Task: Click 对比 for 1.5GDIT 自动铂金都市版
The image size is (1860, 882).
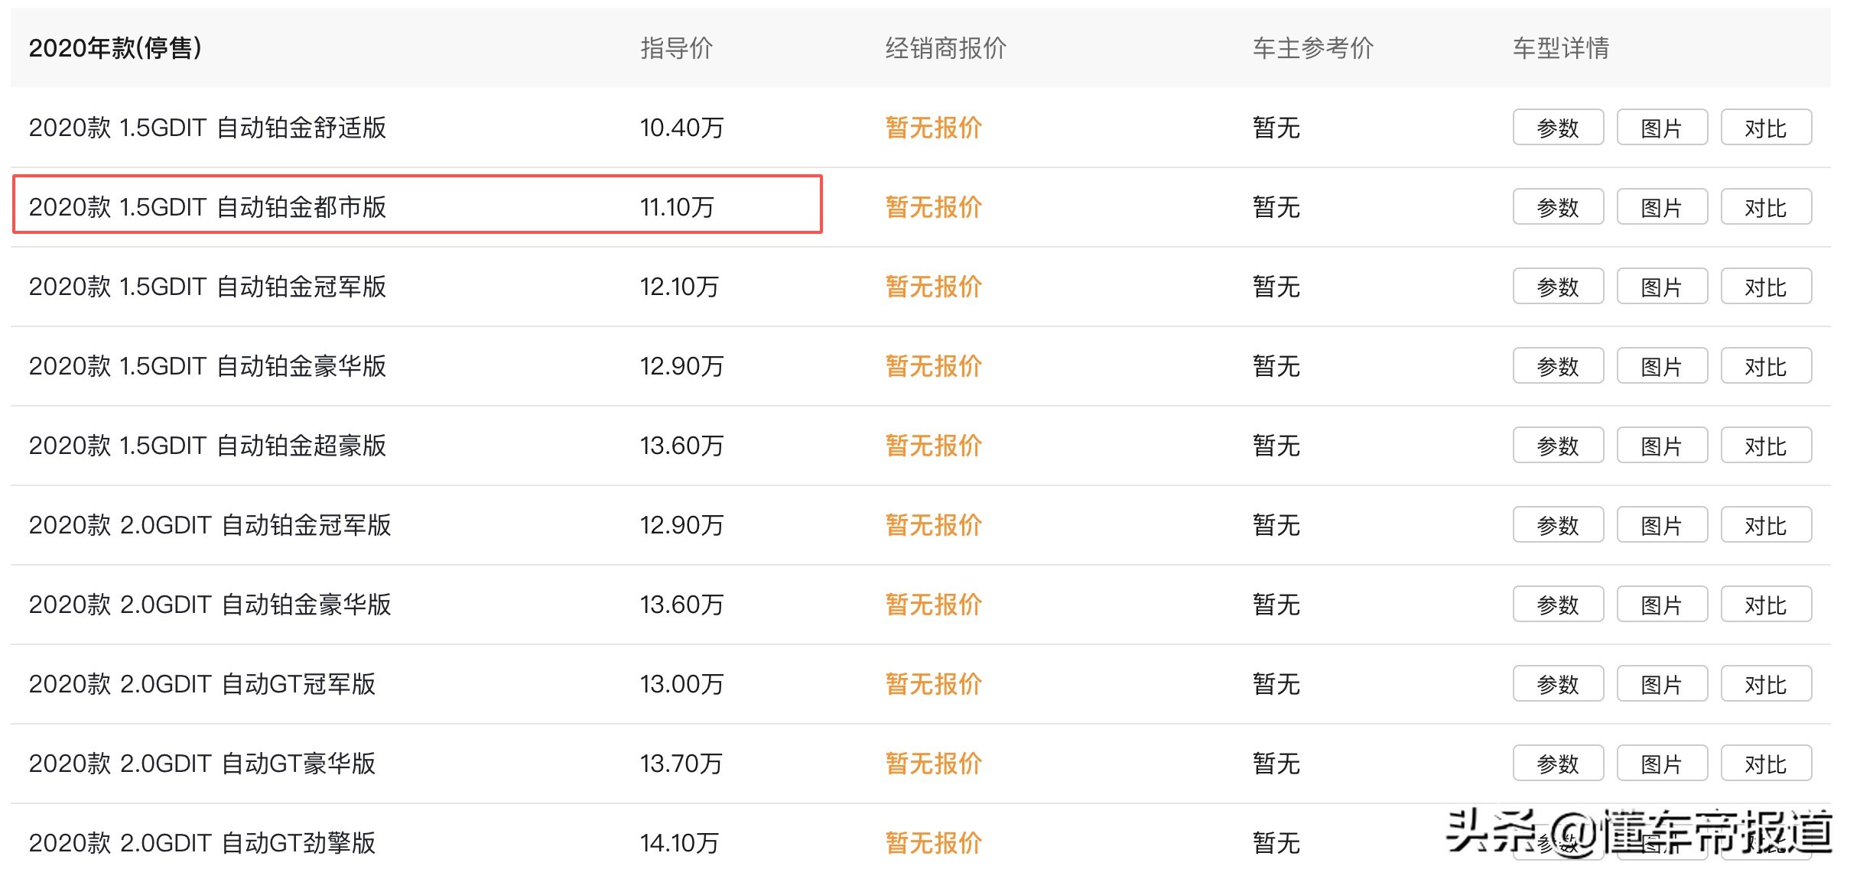Action: [1765, 207]
